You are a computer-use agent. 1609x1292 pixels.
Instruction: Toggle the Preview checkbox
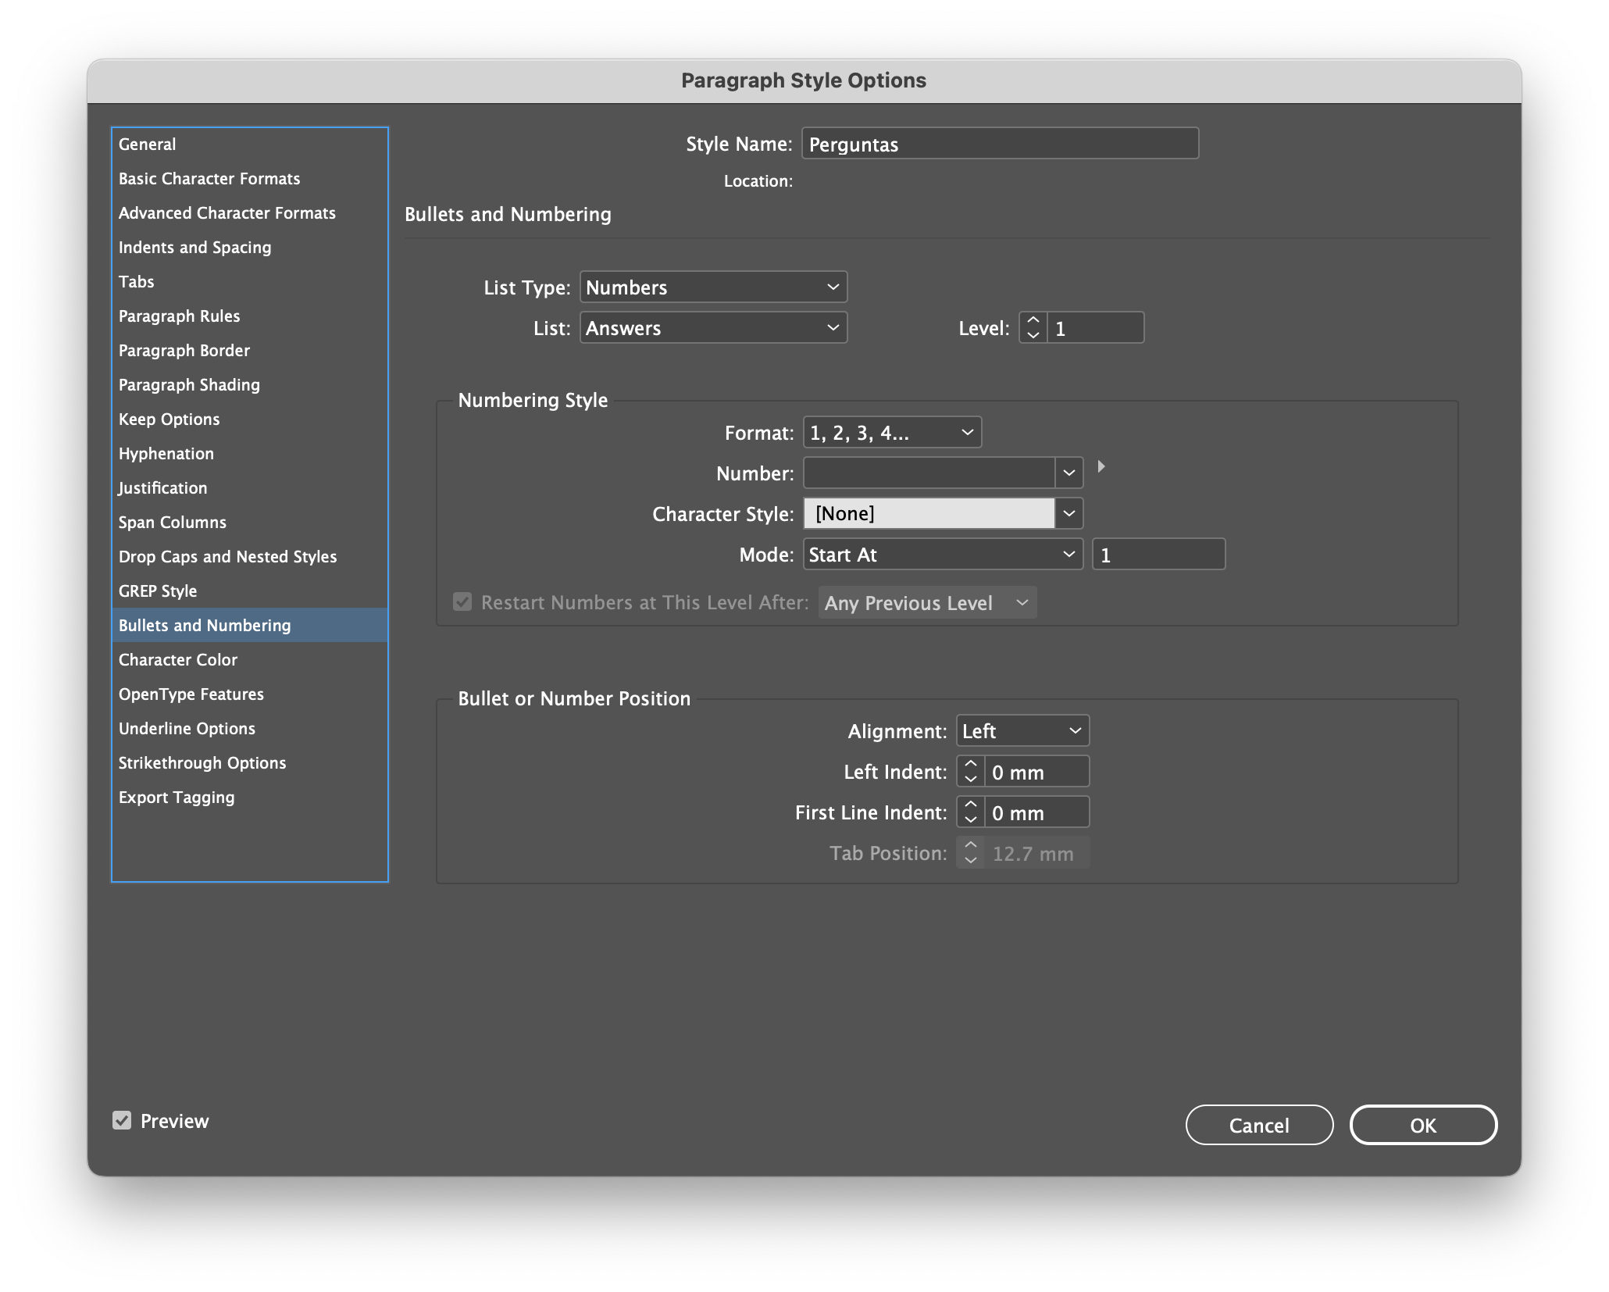tap(122, 1120)
